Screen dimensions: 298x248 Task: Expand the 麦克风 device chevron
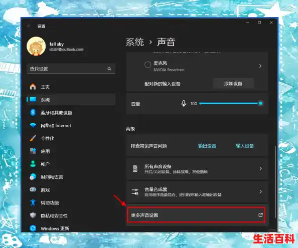260,66
